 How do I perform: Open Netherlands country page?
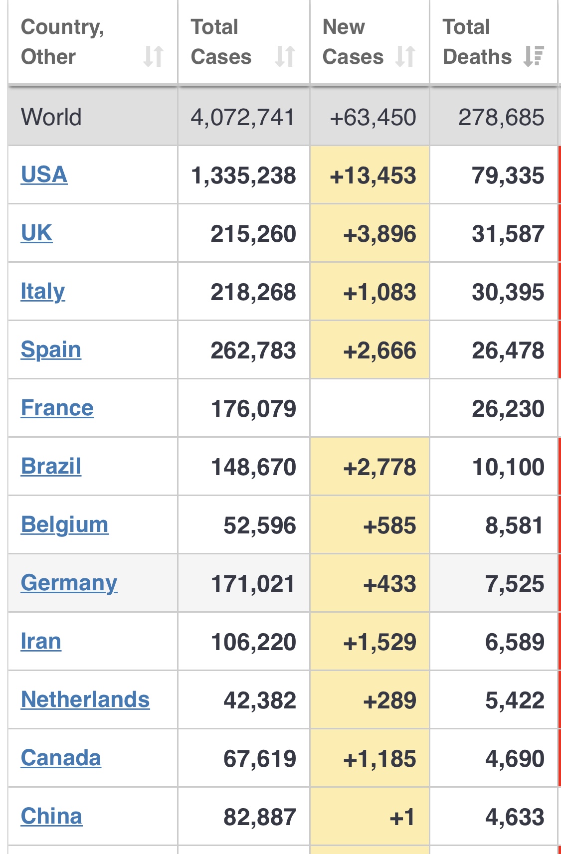85,699
